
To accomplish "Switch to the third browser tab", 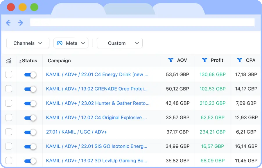I will point(178,9).
